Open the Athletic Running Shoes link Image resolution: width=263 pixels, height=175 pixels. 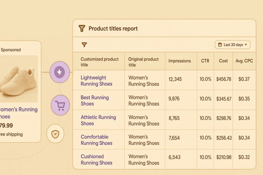[x=98, y=120]
